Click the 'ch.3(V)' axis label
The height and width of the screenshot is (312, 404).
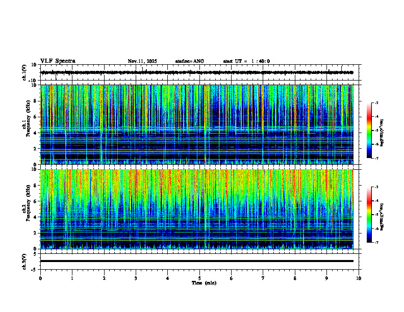(24, 262)
